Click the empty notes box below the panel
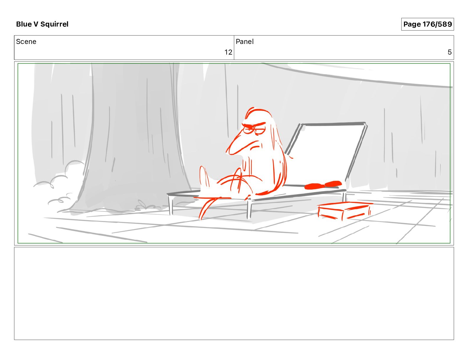 (x=234, y=293)
